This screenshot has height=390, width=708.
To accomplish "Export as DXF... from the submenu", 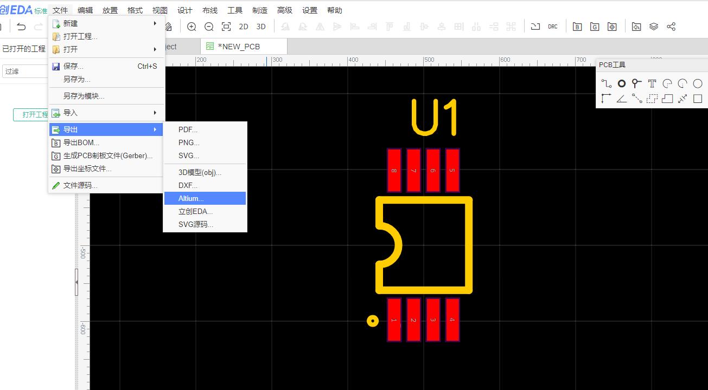I will 205,185.
